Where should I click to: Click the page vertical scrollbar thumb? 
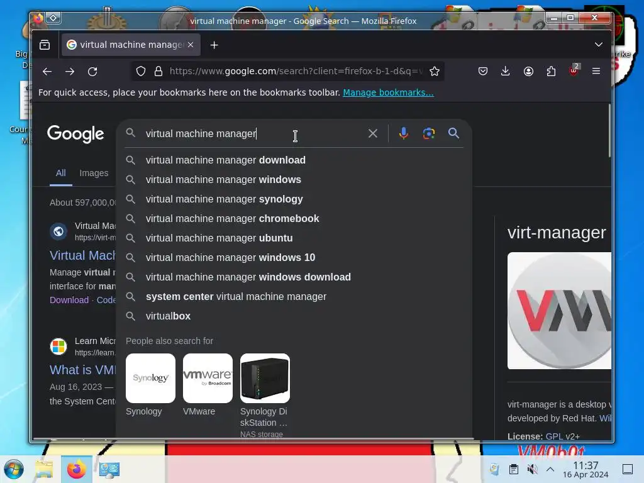click(609, 131)
